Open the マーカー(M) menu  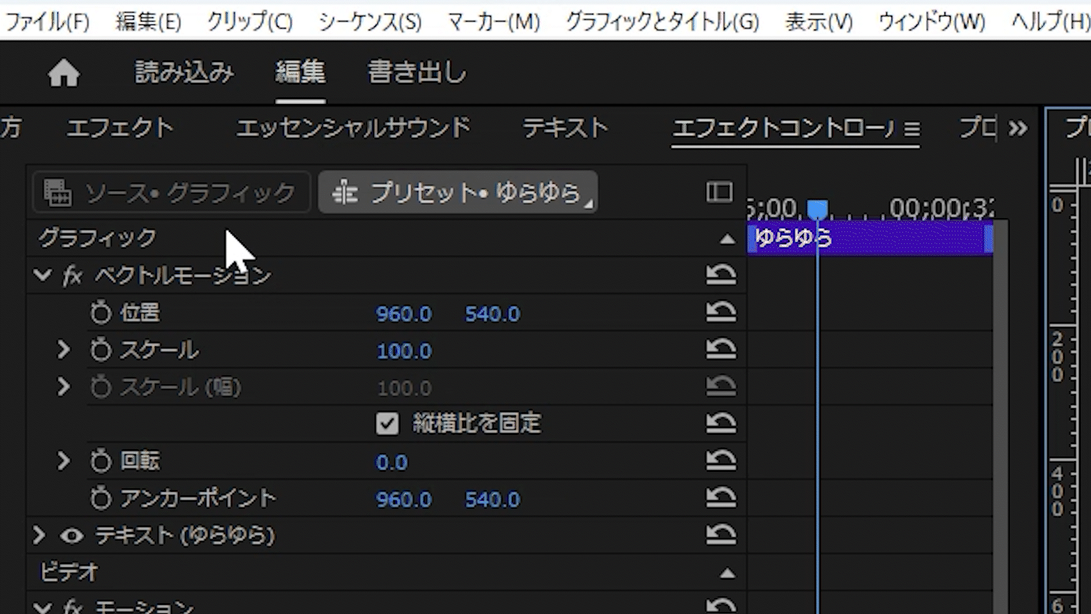point(493,22)
